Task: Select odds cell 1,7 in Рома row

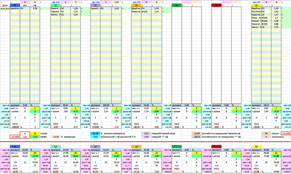Action: tap(276, 18)
